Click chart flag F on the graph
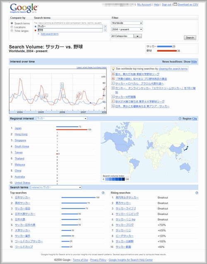207x264 pixels. tap(46, 95)
